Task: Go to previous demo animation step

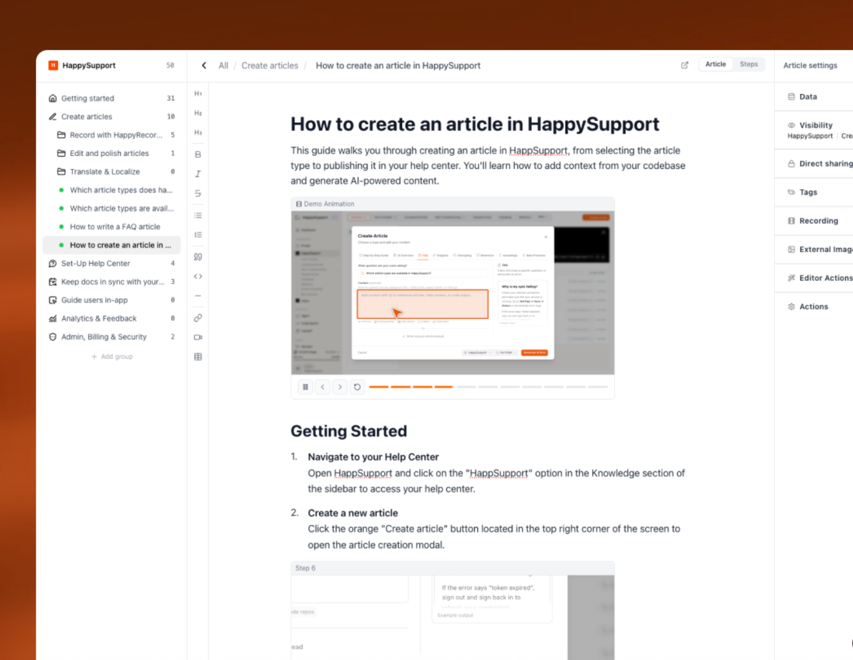Action: (x=323, y=387)
